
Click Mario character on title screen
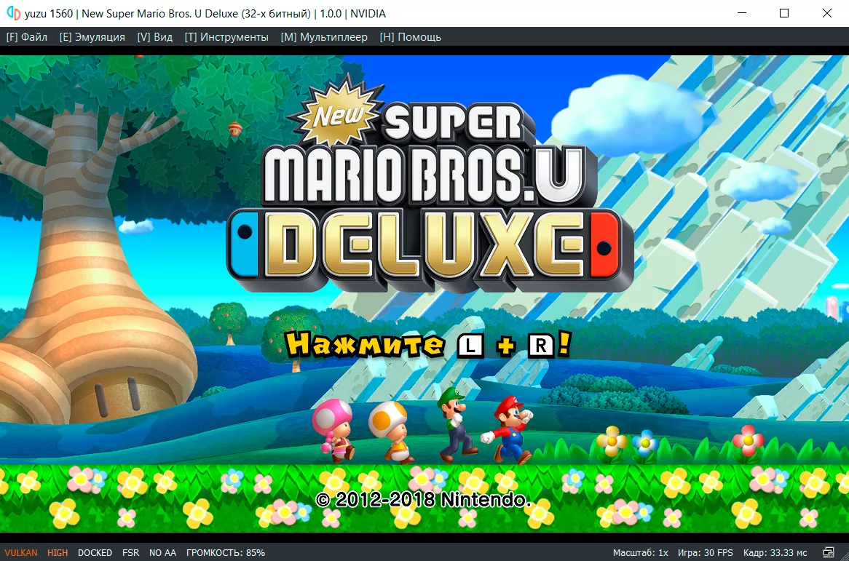(507, 429)
